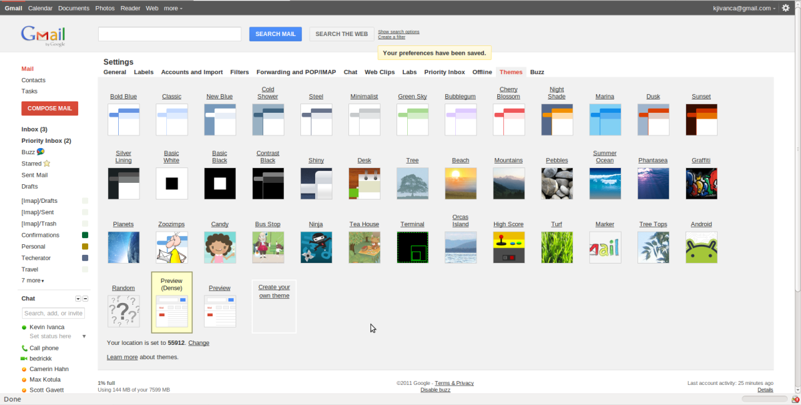
Task: Select the Preview (Dense) theme tile
Action: pyautogui.click(x=172, y=302)
